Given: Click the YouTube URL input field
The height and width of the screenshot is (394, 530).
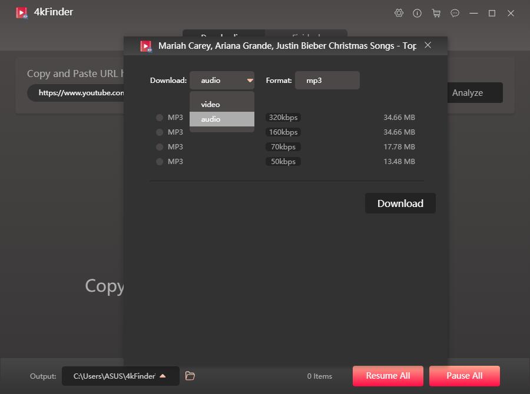Looking at the screenshot, I should [x=76, y=93].
